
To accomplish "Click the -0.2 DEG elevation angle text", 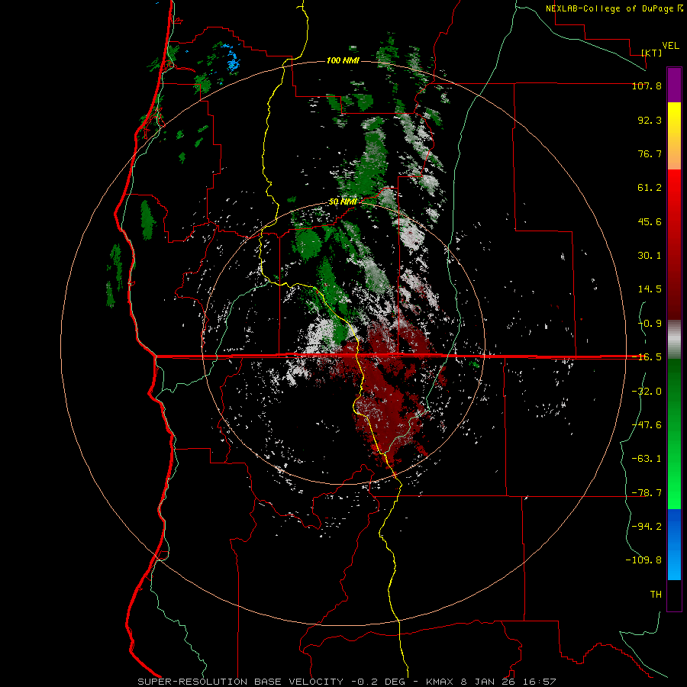I will pyautogui.click(x=379, y=682).
